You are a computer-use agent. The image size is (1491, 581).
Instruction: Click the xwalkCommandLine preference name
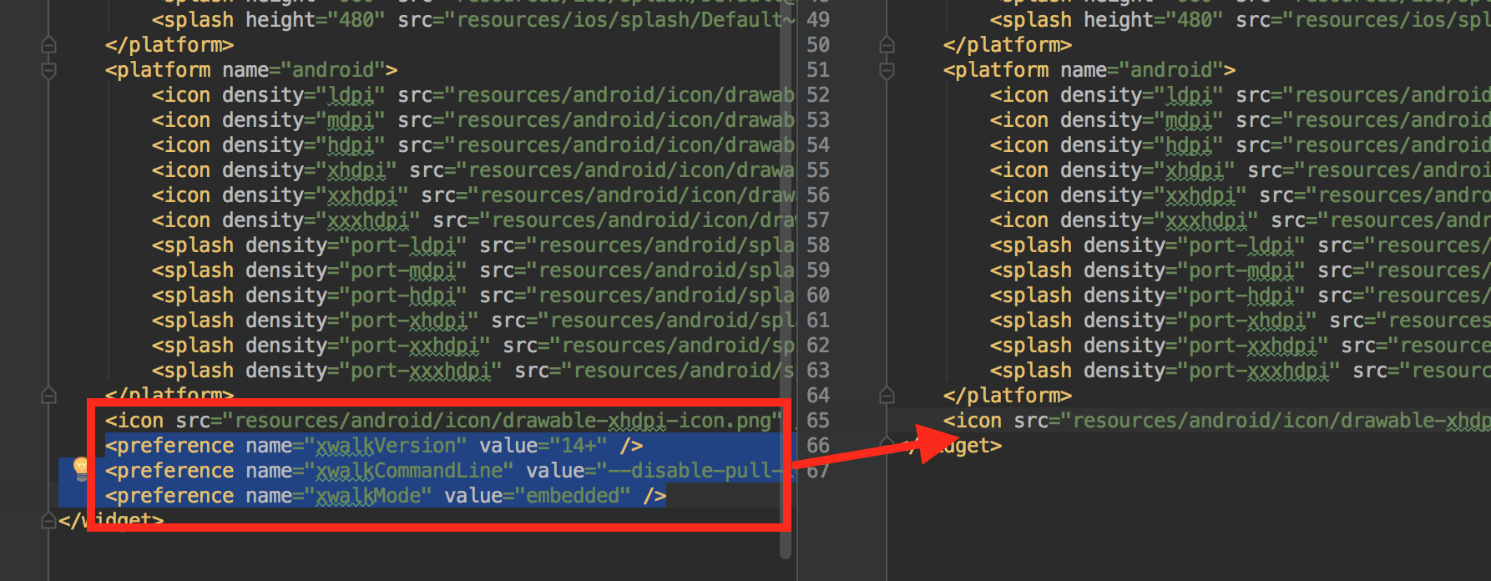(408, 471)
